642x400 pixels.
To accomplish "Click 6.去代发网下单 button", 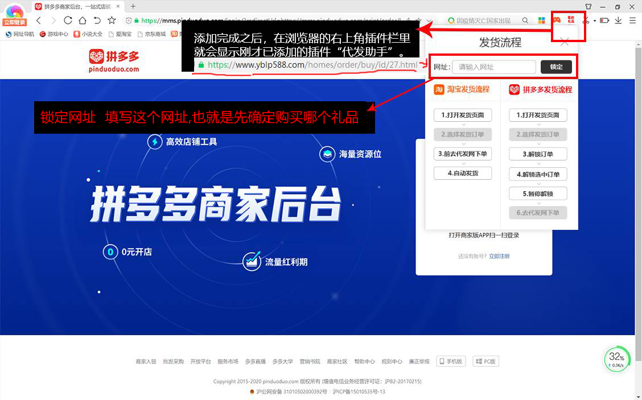I will (538, 213).
